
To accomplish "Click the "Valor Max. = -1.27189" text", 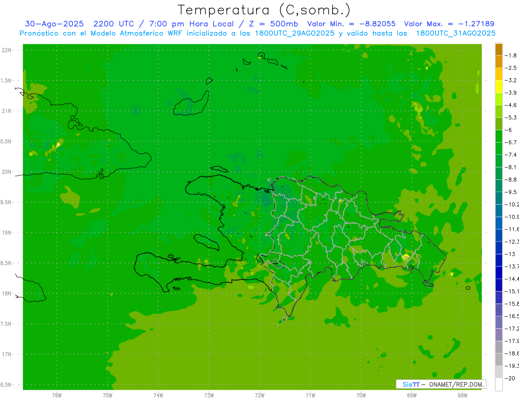I will tap(449, 24).
